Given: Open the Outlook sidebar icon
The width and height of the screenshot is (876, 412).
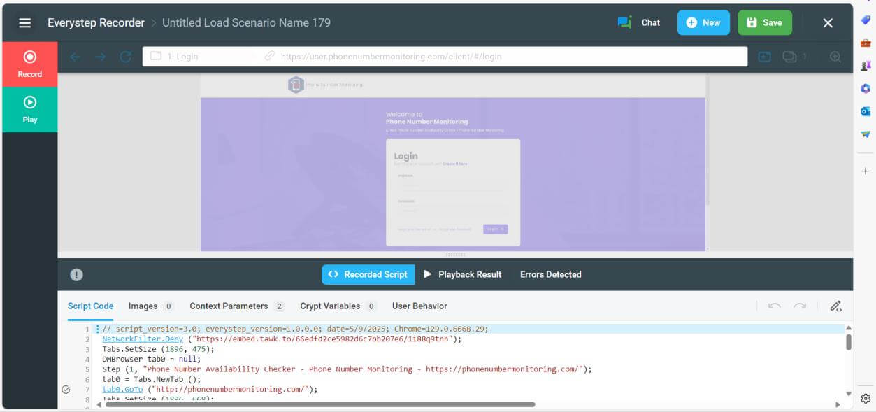Looking at the screenshot, I should point(866,111).
